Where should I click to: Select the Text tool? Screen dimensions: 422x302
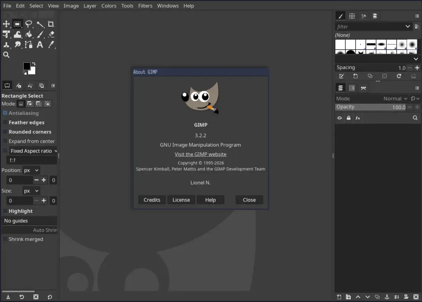tap(40, 45)
